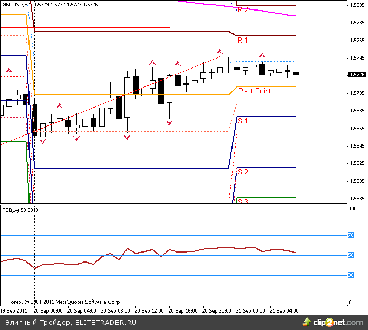Click the RSI(14) indicator label

pyautogui.click(x=20, y=210)
